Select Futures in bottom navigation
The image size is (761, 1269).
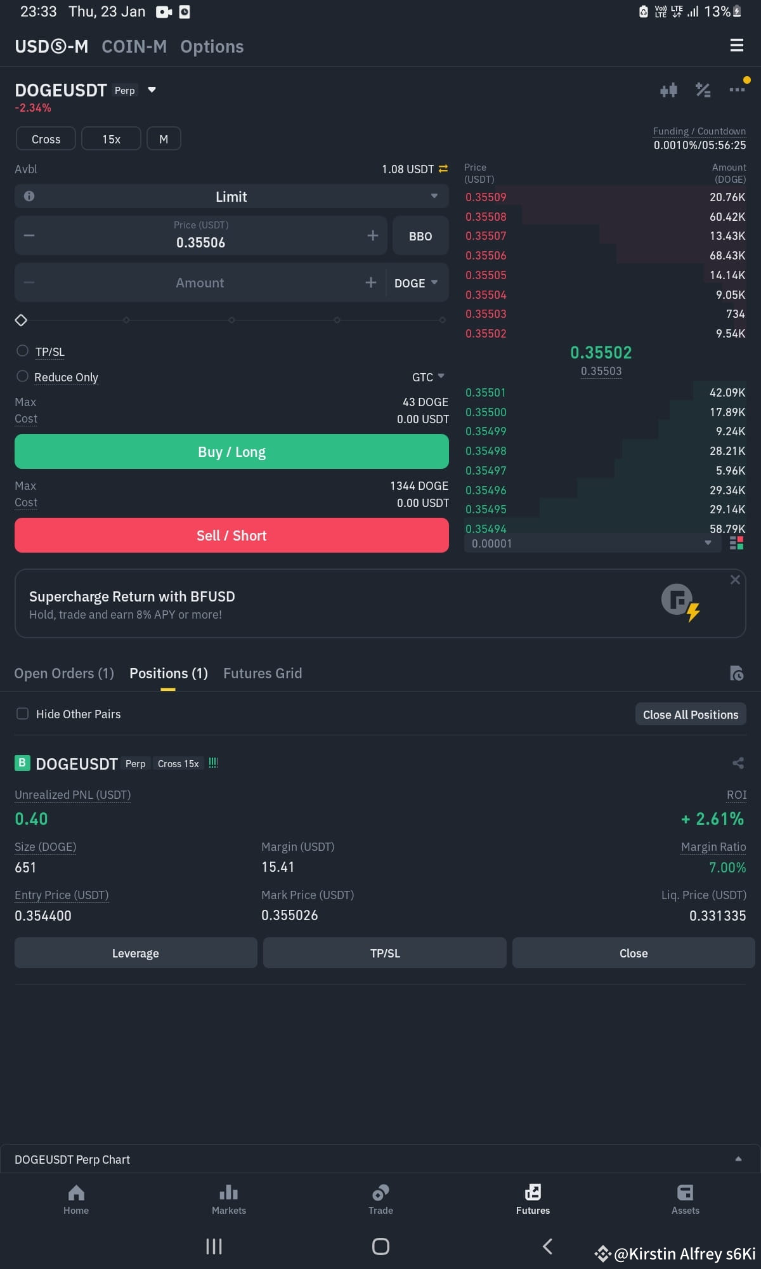click(533, 1200)
